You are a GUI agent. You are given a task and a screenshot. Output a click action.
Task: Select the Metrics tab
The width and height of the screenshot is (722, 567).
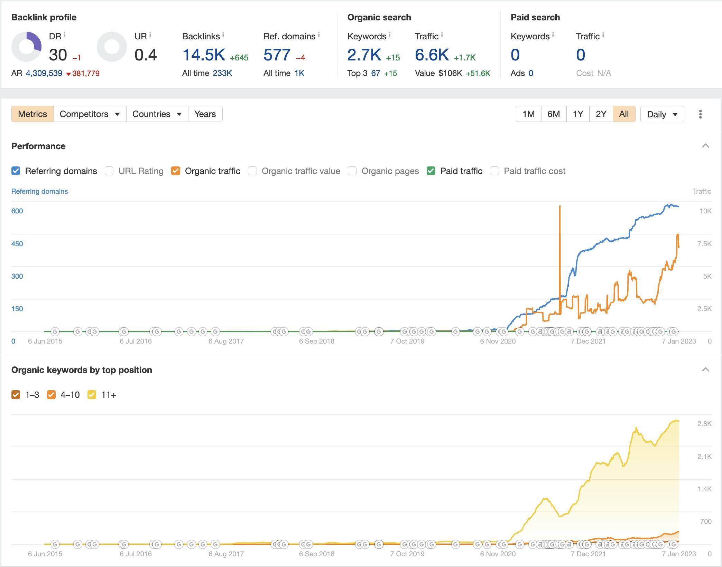(33, 114)
